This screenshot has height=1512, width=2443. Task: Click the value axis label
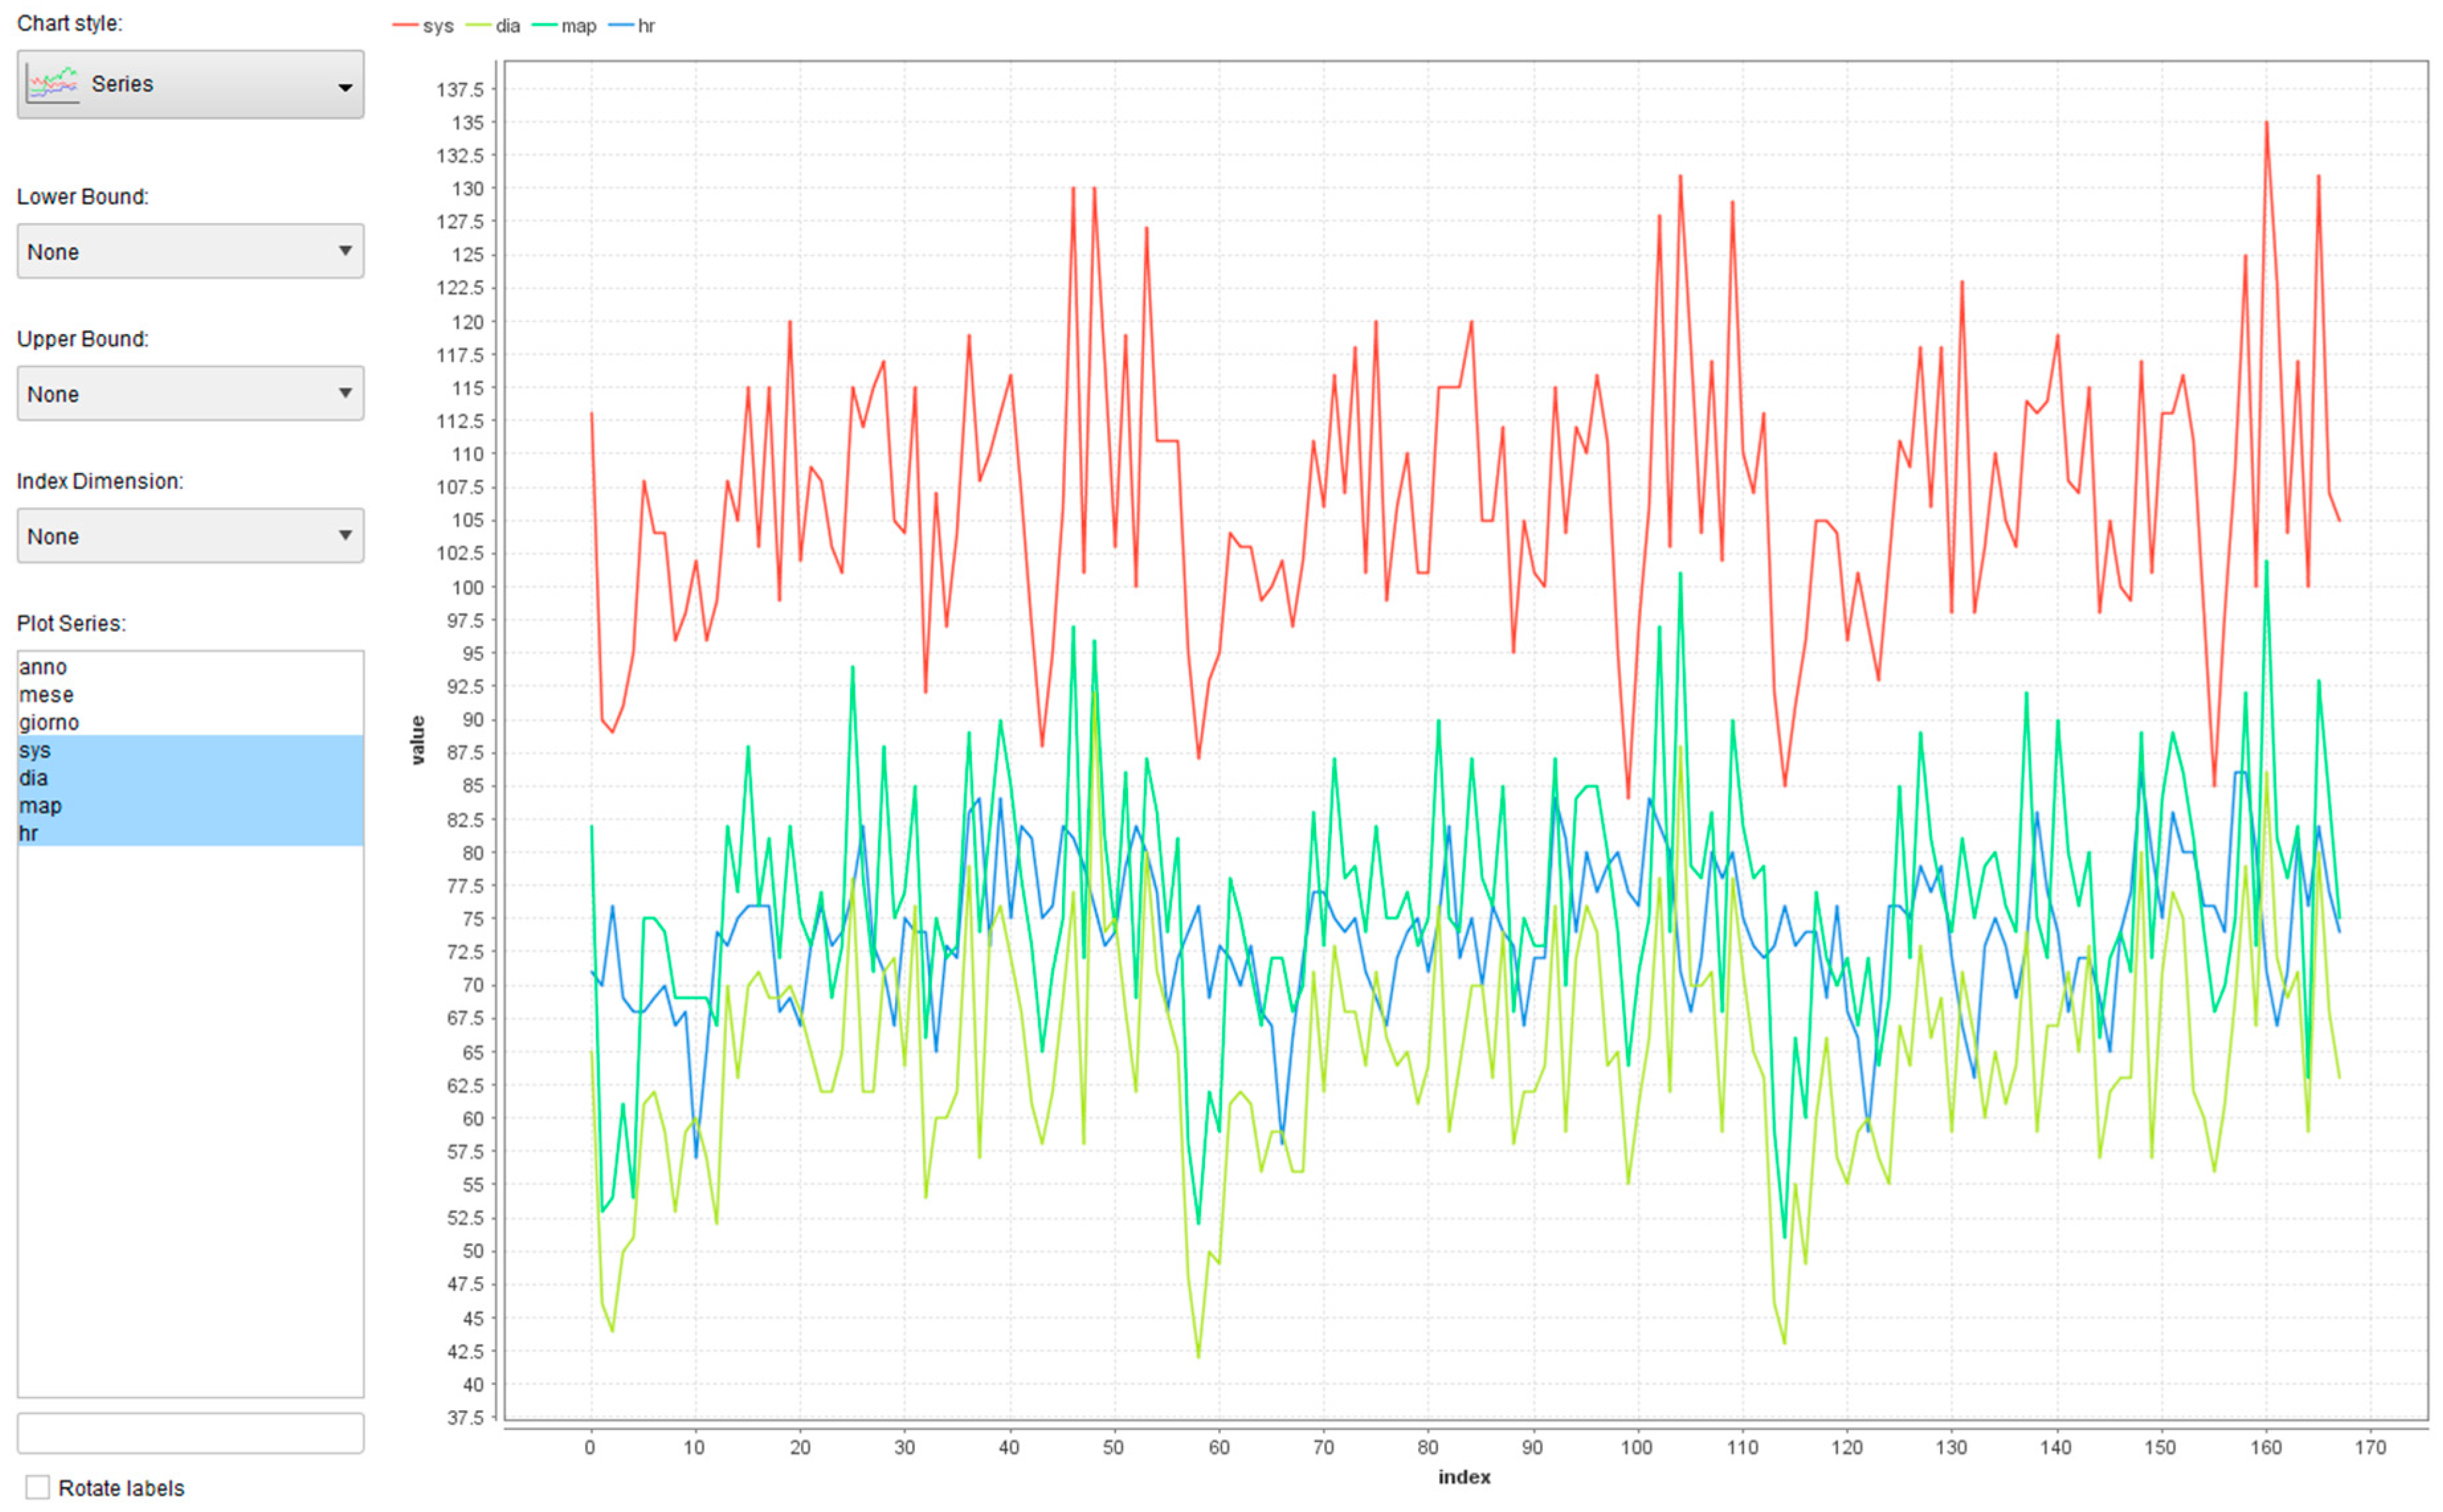(418, 740)
